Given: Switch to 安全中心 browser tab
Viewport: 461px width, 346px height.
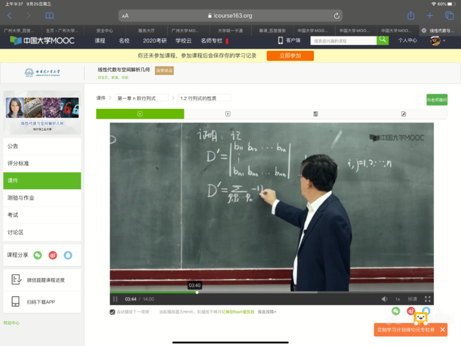Looking at the screenshot, I should coord(104,31).
